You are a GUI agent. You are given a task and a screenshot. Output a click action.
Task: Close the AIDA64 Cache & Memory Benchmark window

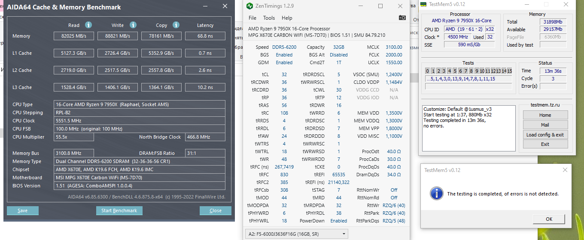[225, 6]
